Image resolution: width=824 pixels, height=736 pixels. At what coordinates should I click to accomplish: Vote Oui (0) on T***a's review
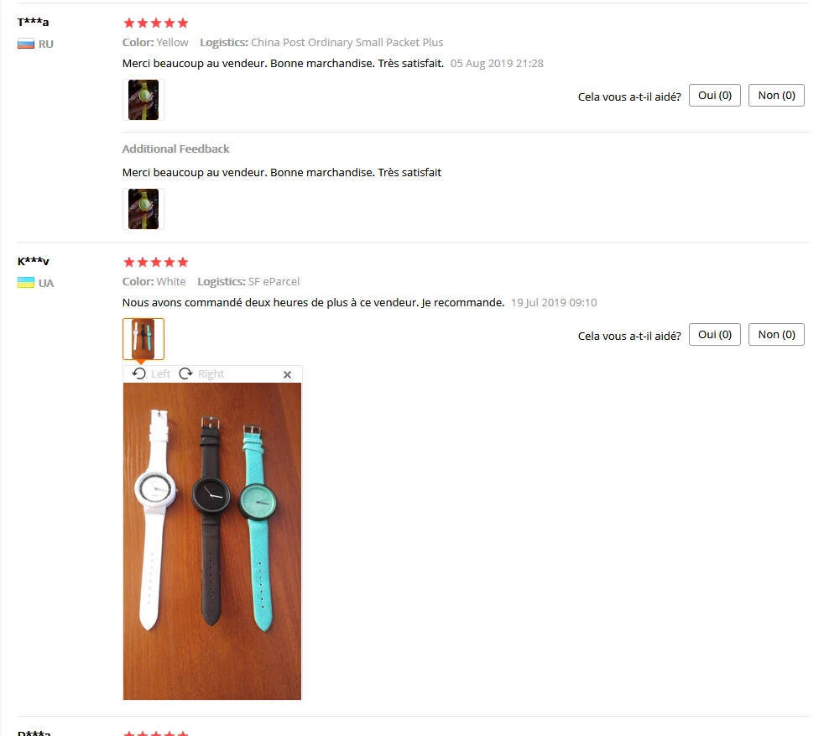coord(715,95)
